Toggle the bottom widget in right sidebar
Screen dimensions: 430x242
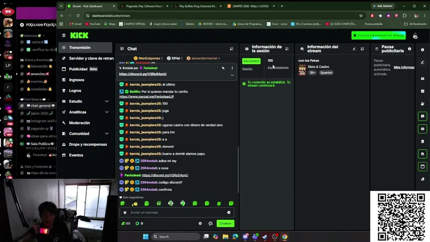422,179
